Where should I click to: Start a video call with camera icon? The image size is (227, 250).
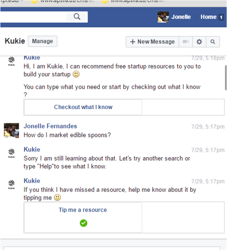coord(186,42)
